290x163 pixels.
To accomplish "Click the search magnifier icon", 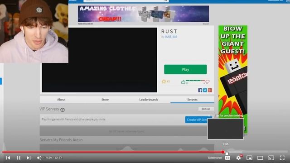I will 166,1.
